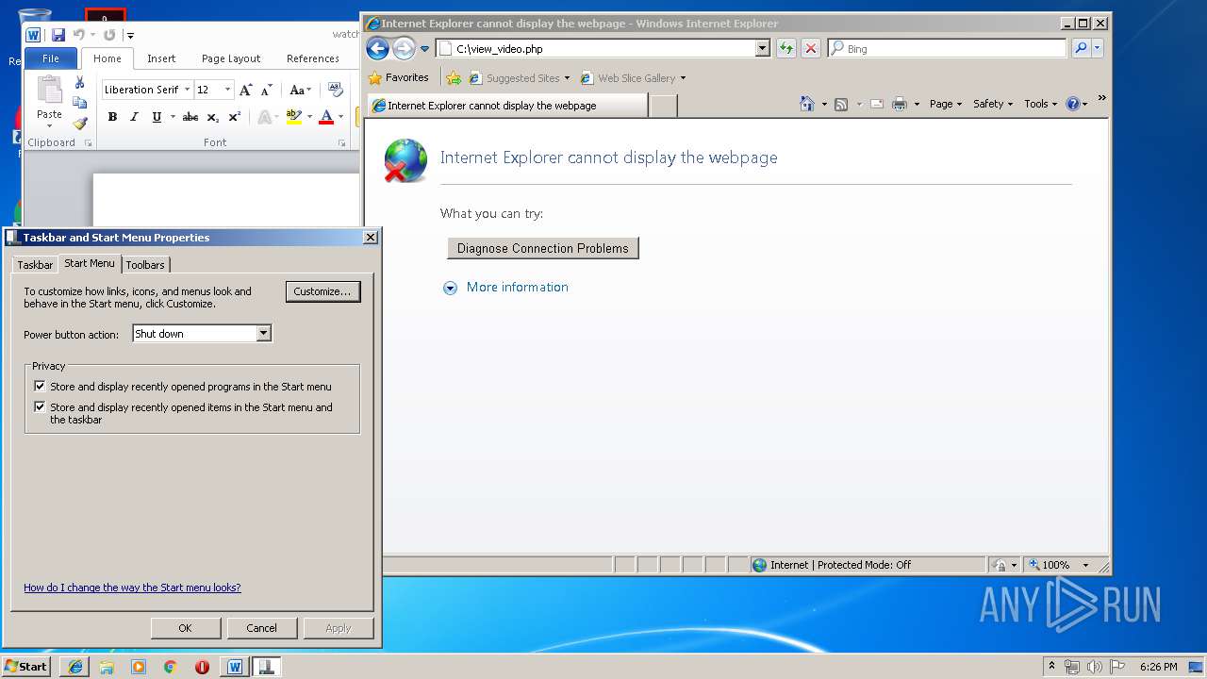The height and width of the screenshot is (679, 1207).
Task: Undo the last action in Word
Action: [79, 35]
